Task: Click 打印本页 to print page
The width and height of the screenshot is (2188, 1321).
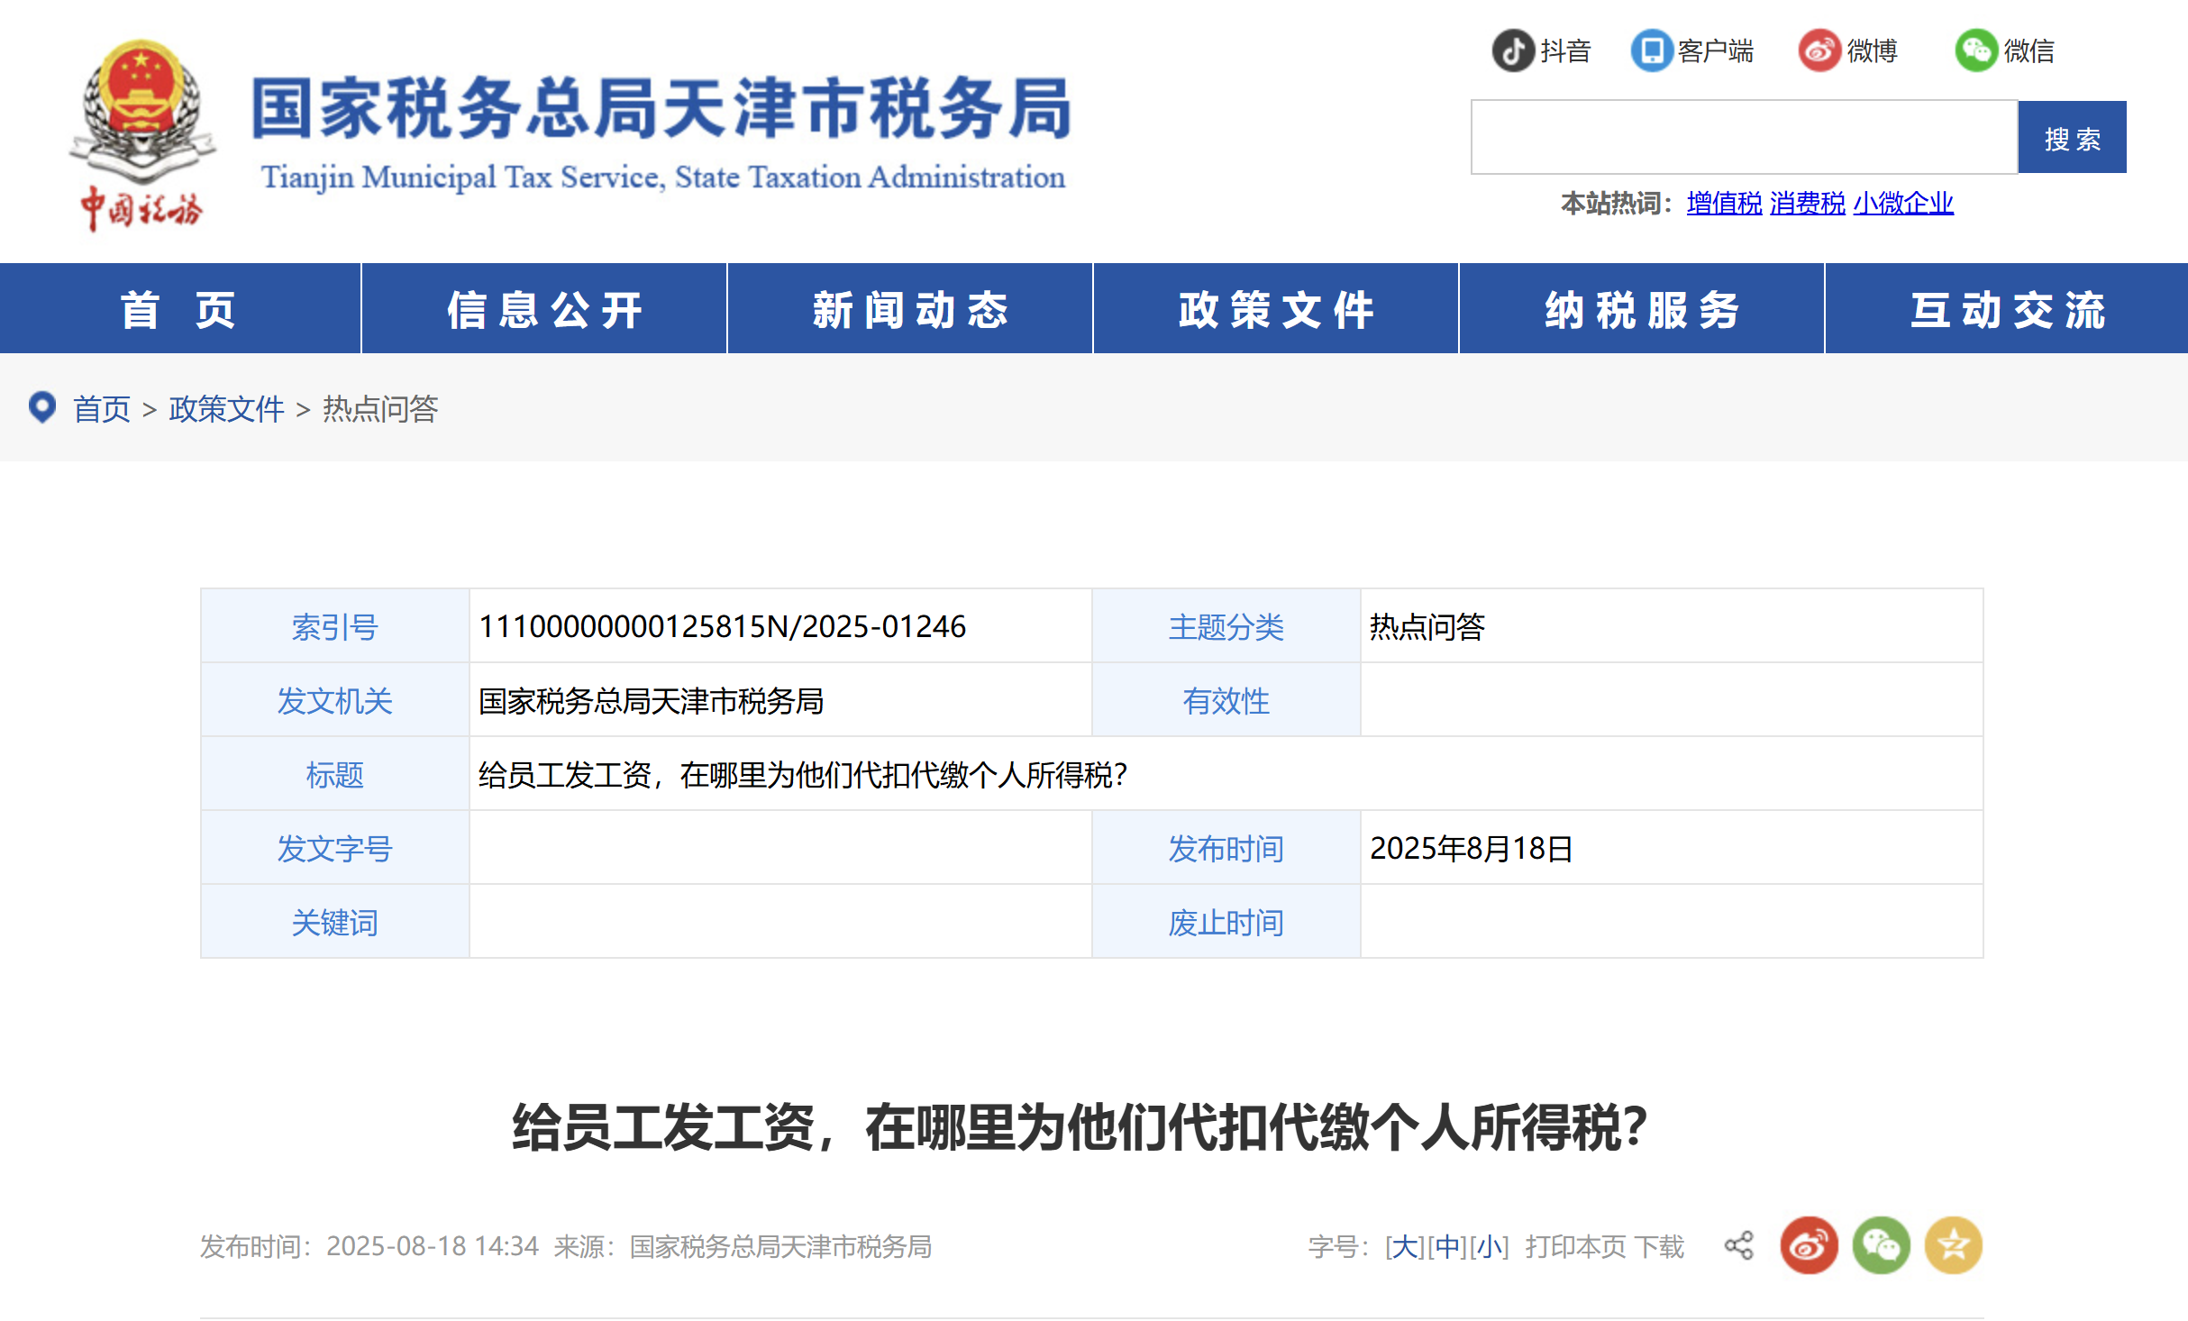Action: tap(1575, 1247)
